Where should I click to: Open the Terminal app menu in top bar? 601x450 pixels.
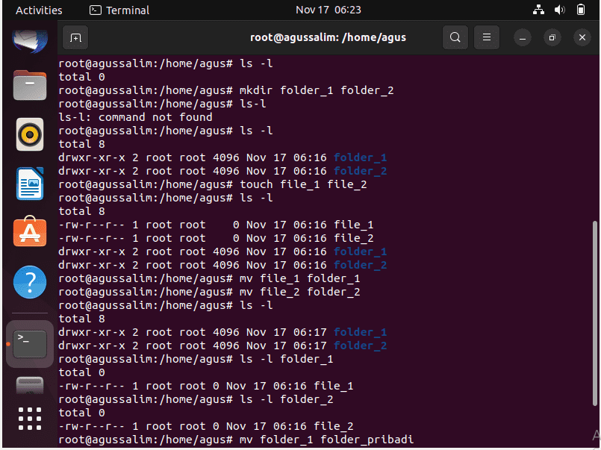pos(119,10)
